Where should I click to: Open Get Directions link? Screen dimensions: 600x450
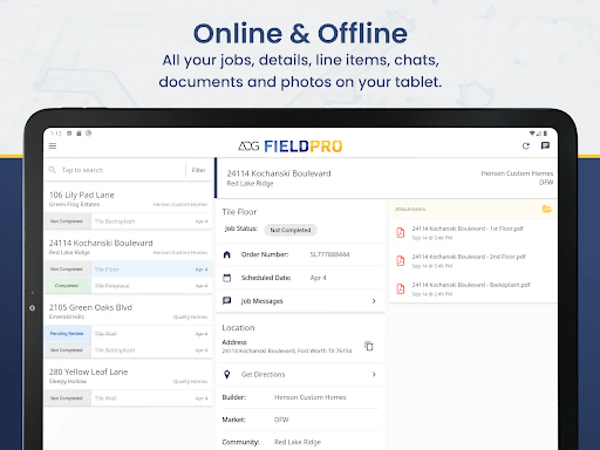click(300, 374)
